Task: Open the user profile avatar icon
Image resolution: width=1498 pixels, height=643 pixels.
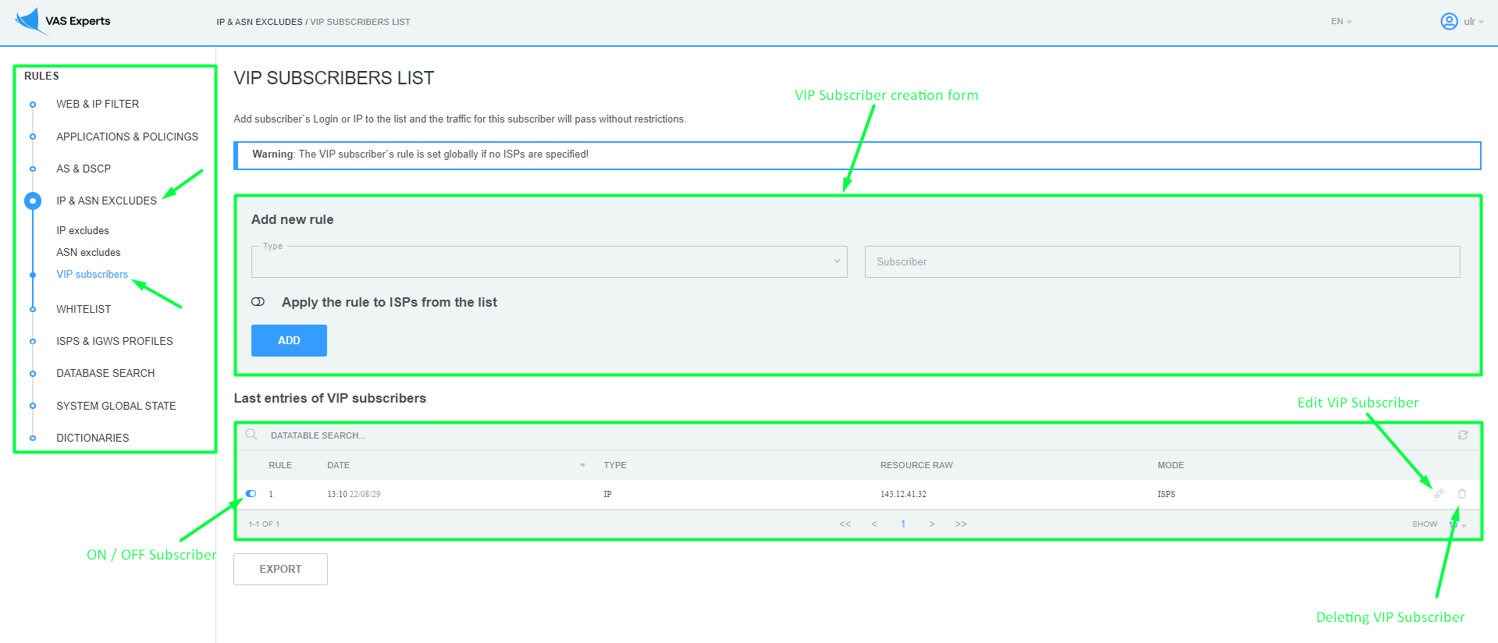Action: coord(1449,22)
